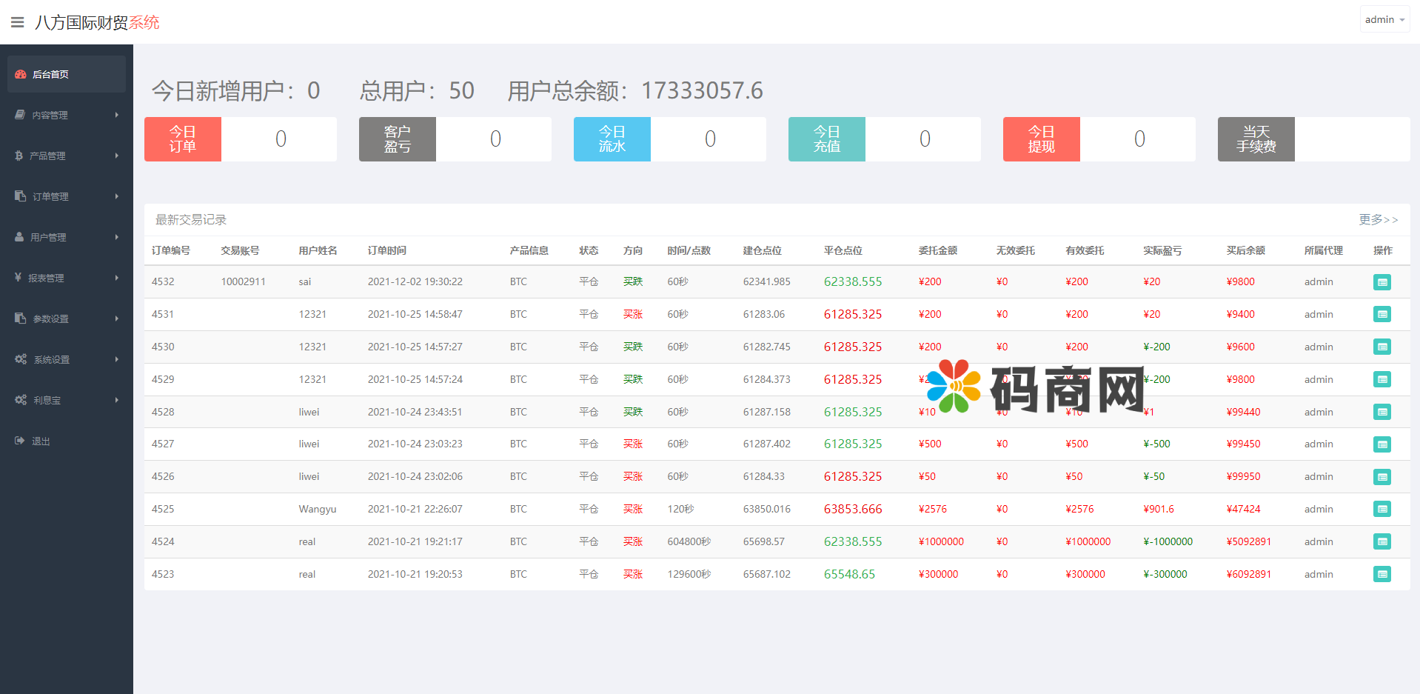Click the action icon for order 4532
The height and width of the screenshot is (694, 1420).
point(1382,282)
